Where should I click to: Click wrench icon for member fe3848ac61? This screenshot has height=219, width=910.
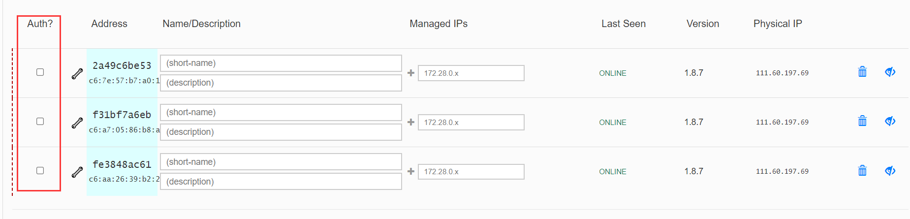coord(77,172)
